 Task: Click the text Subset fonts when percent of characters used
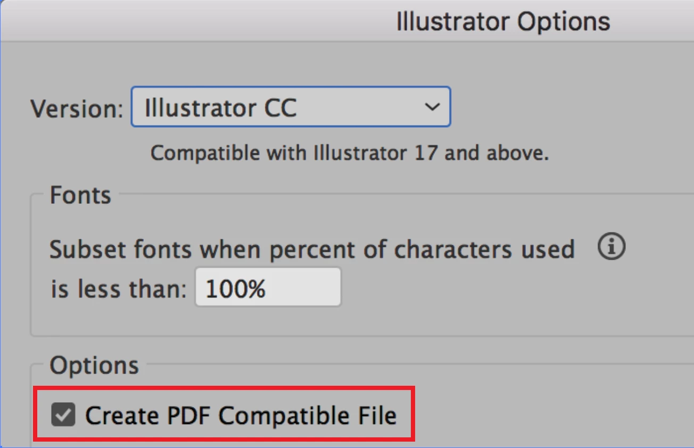point(312,249)
